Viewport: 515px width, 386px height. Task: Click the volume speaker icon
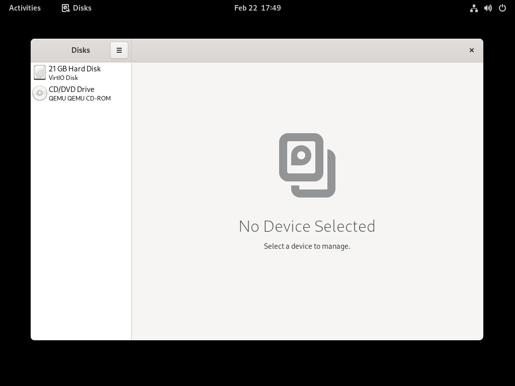(488, 8)
